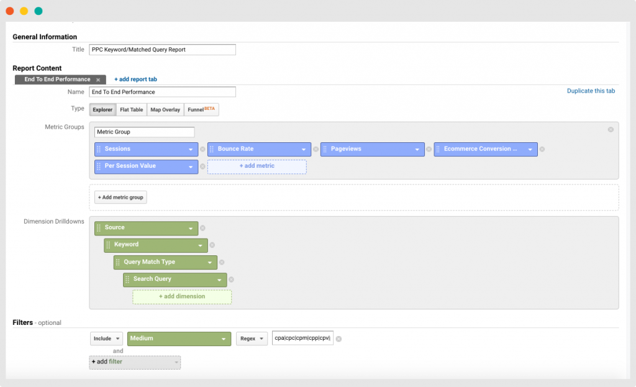Switch report type to Flat Table
This screenshot has height=387, width=636.
tap(131, 110)
